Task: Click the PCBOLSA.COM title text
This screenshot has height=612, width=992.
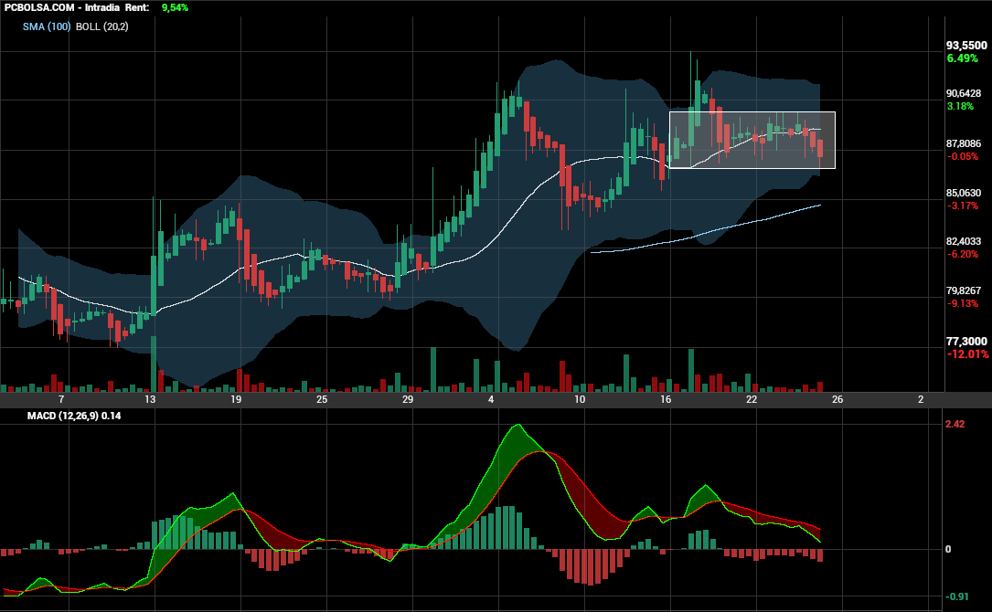Action: coord(39,7)
